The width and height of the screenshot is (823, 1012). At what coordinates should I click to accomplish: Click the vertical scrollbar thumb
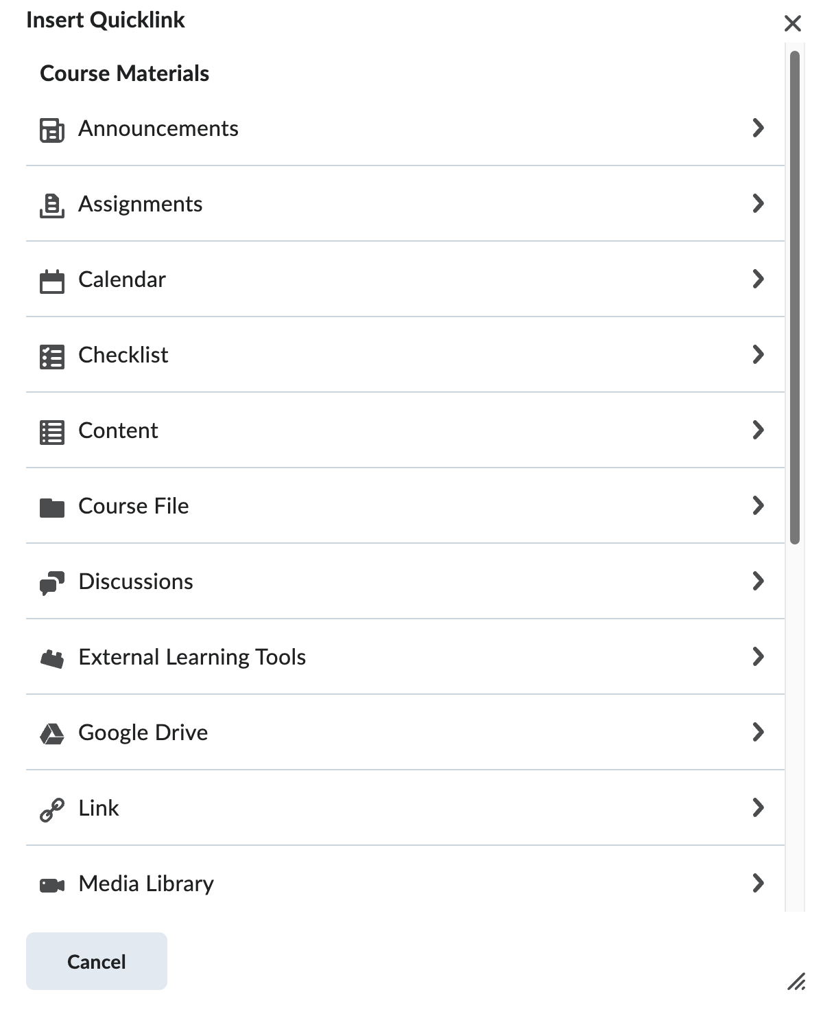click(x=795, y=297)
